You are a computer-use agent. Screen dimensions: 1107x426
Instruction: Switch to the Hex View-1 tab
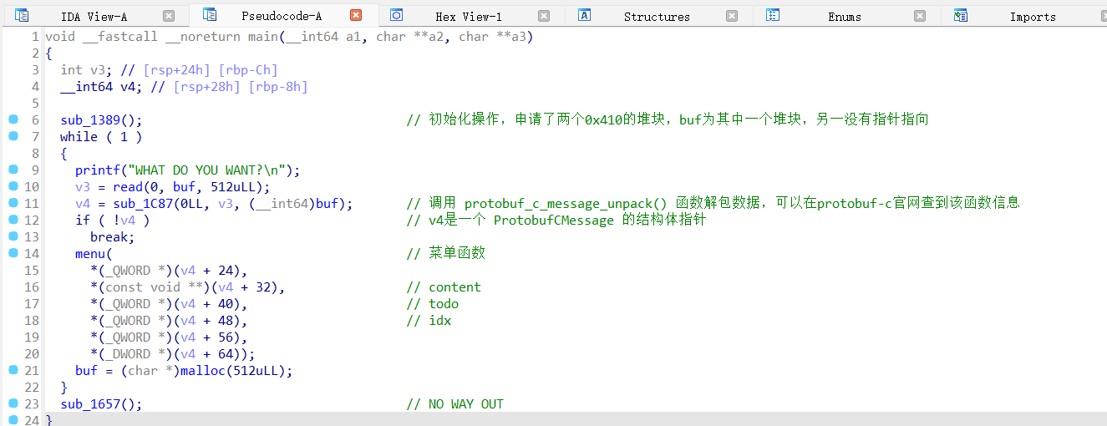(x=468, y=17)
